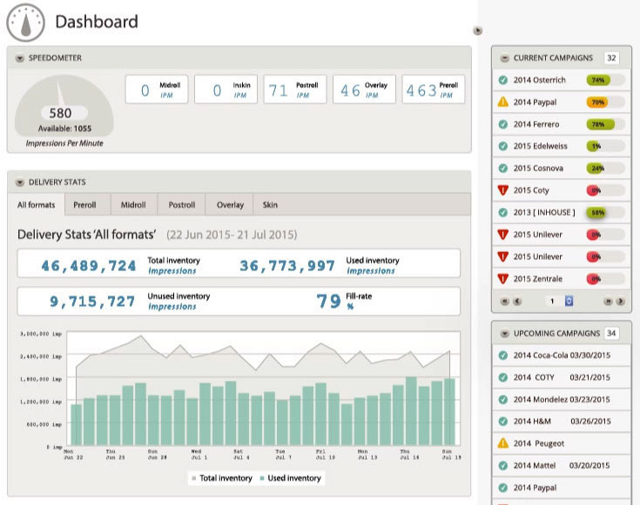Click the warning icon beside 2014 Peugeot

pyautogui.click(x=502, y=443)
